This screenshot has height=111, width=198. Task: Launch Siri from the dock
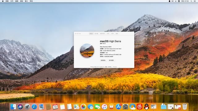click(x=20, y=107)
